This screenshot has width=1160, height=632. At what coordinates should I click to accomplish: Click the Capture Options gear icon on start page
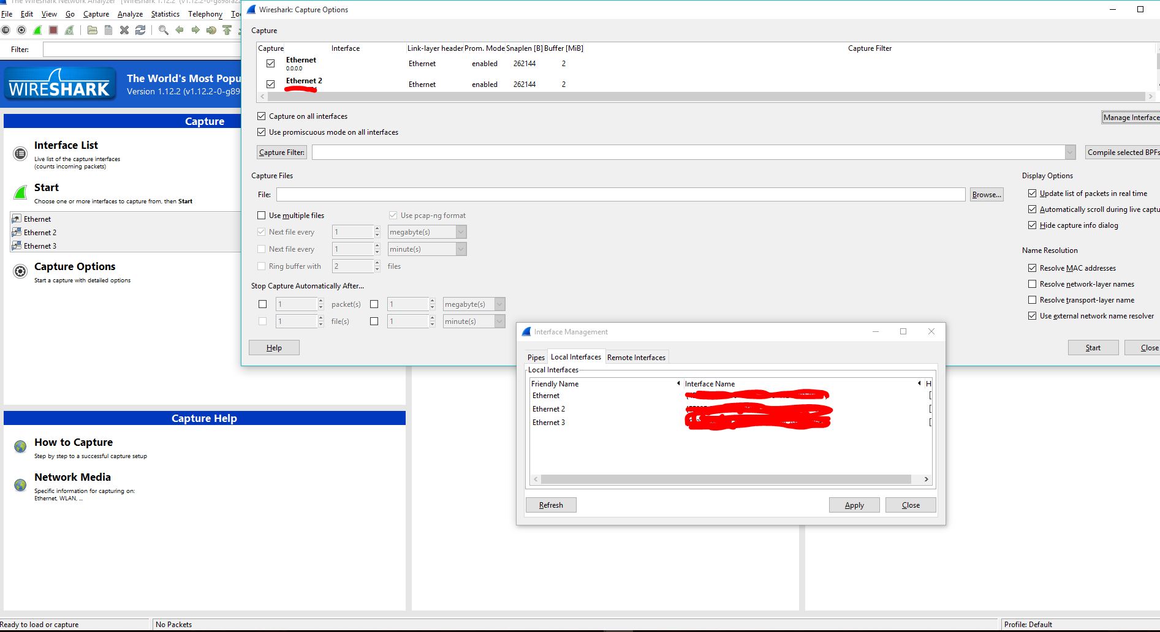20,271
